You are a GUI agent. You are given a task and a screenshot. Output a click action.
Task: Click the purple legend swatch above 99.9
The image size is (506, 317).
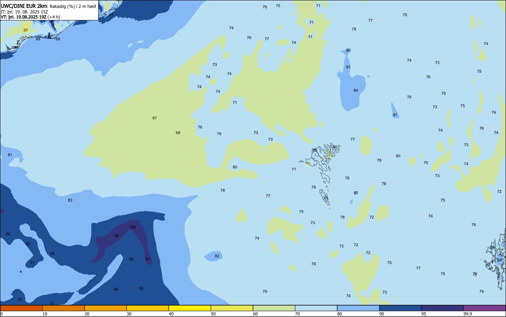(x=484, y=308)
